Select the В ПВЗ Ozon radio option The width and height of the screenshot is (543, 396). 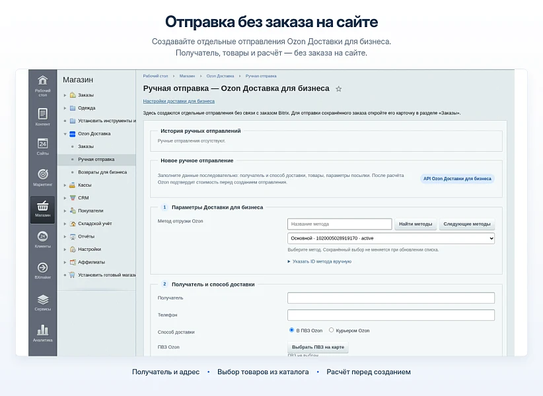point(291,330)
